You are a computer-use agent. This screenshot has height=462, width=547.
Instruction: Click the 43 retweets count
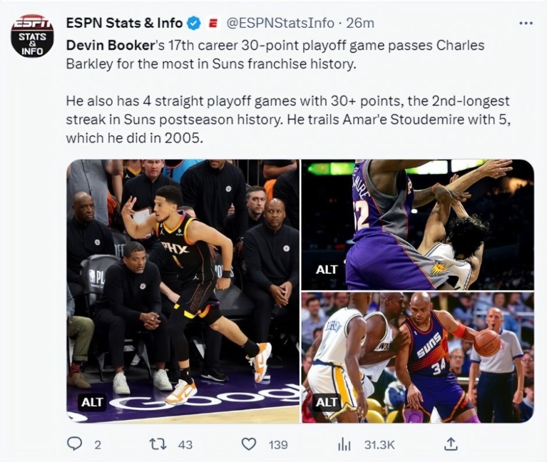point(185,445)
